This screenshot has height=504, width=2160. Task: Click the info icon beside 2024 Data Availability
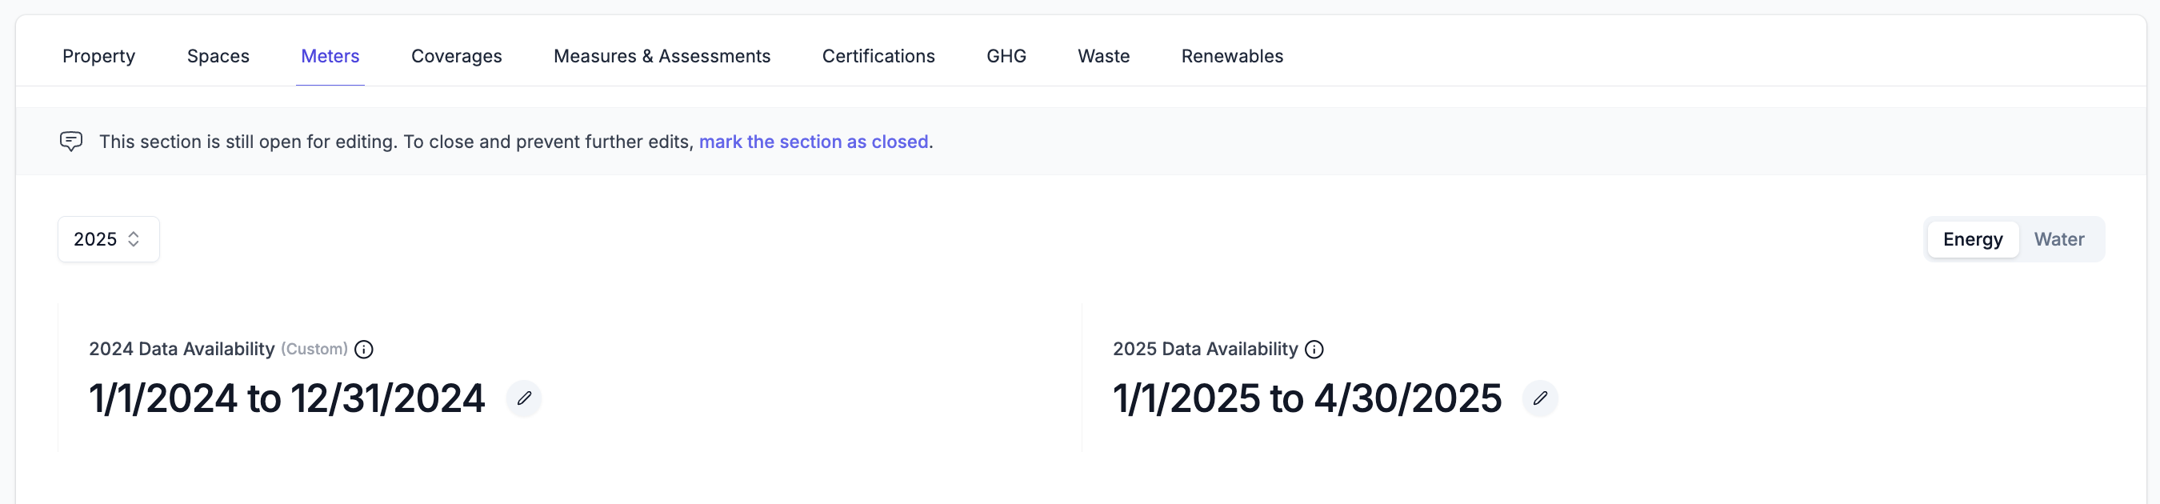[364, 350]
